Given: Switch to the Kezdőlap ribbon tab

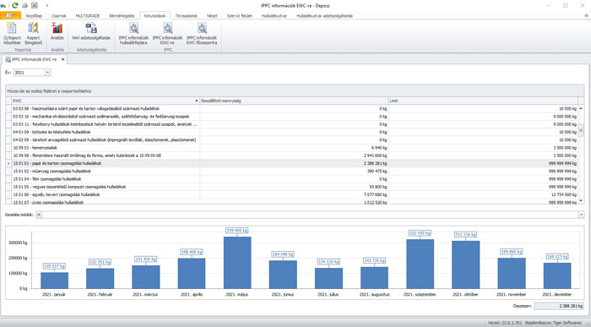Looking at the screenshot, I should point(34,16).
